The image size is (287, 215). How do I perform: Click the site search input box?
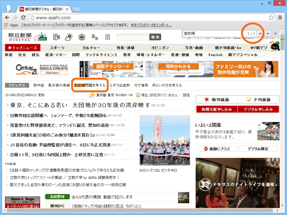(x=133, y=37)
